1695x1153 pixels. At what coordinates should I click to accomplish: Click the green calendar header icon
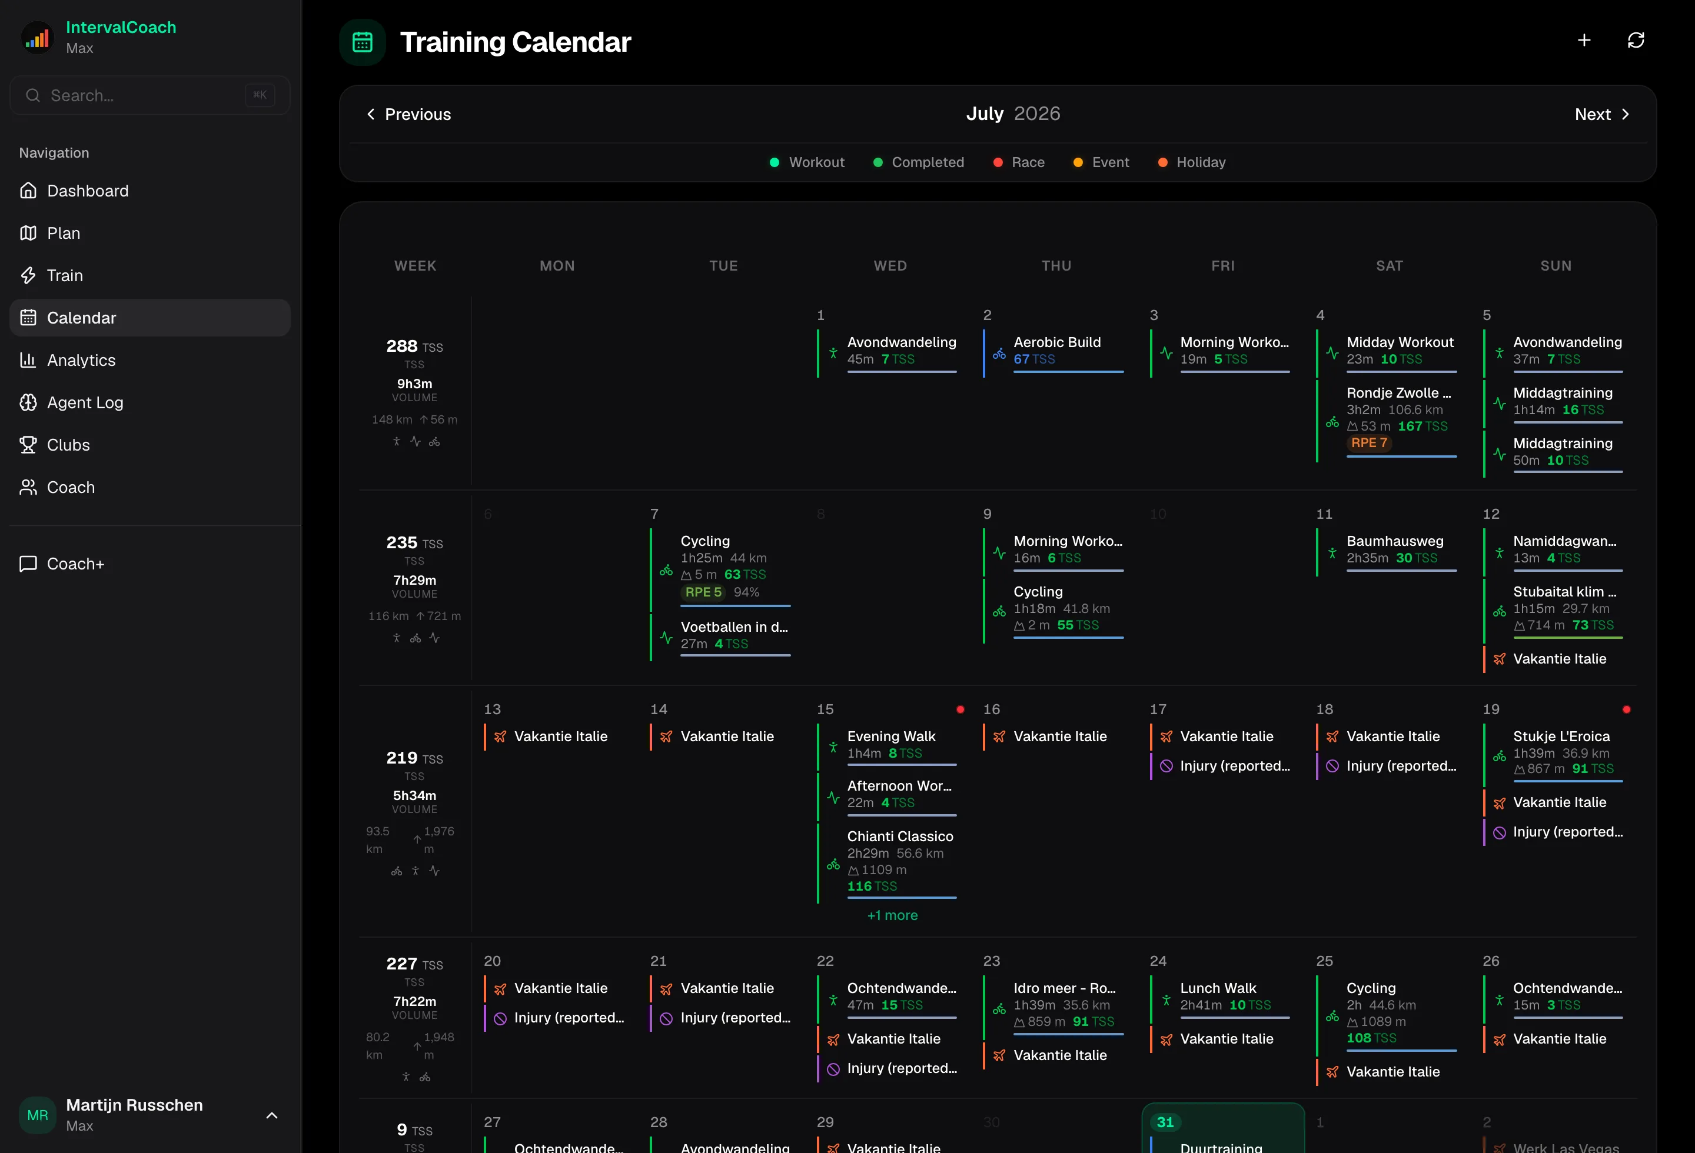pyautogui.click(x=363, y=42)
